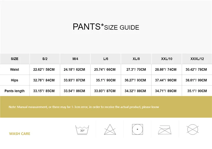Image resolution: width=212 pixels, height=149 pixels.
Task: Click the PANTS size guide title
Action: [x=106, y=27]
